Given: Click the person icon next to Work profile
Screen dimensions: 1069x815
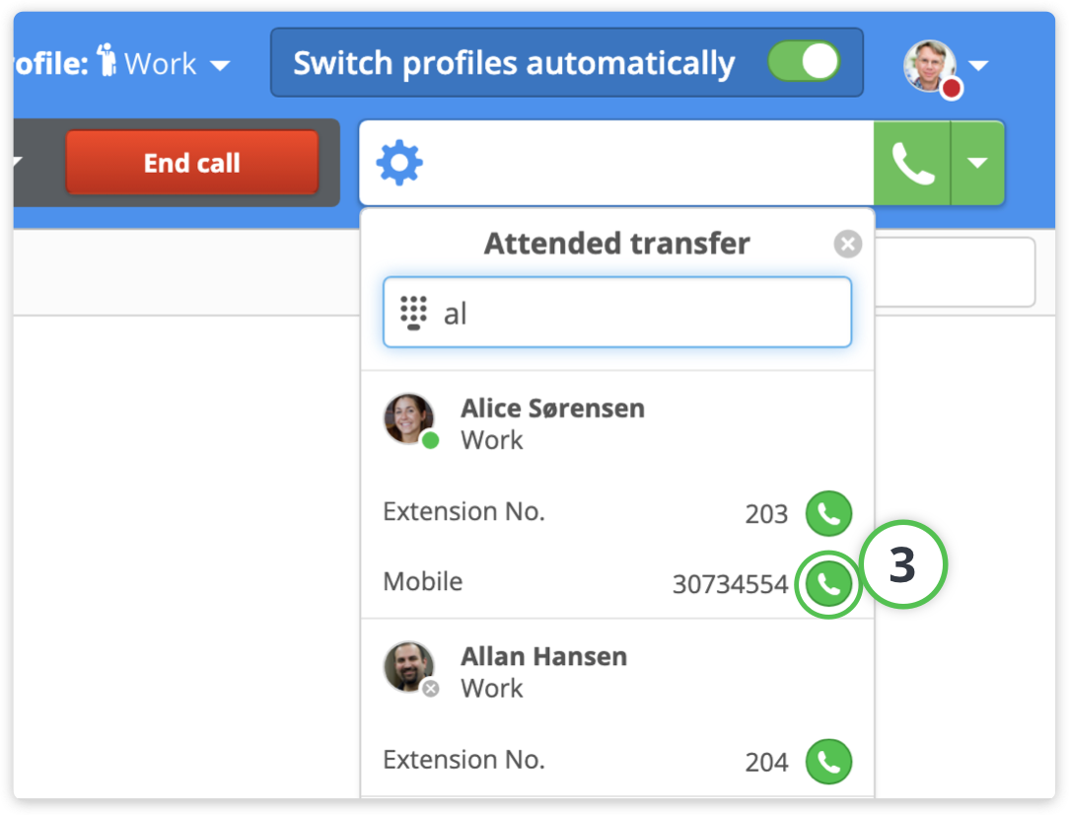Looking at the screenshot, I should tap(107, 63).
